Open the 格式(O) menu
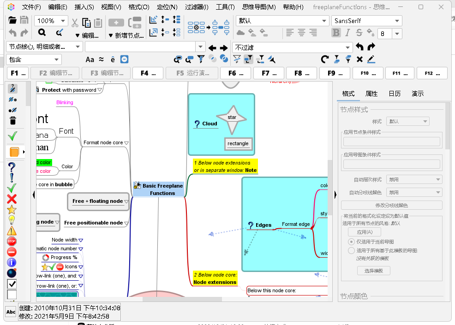Viewport: 455px width, 325px height. point(139,7)
